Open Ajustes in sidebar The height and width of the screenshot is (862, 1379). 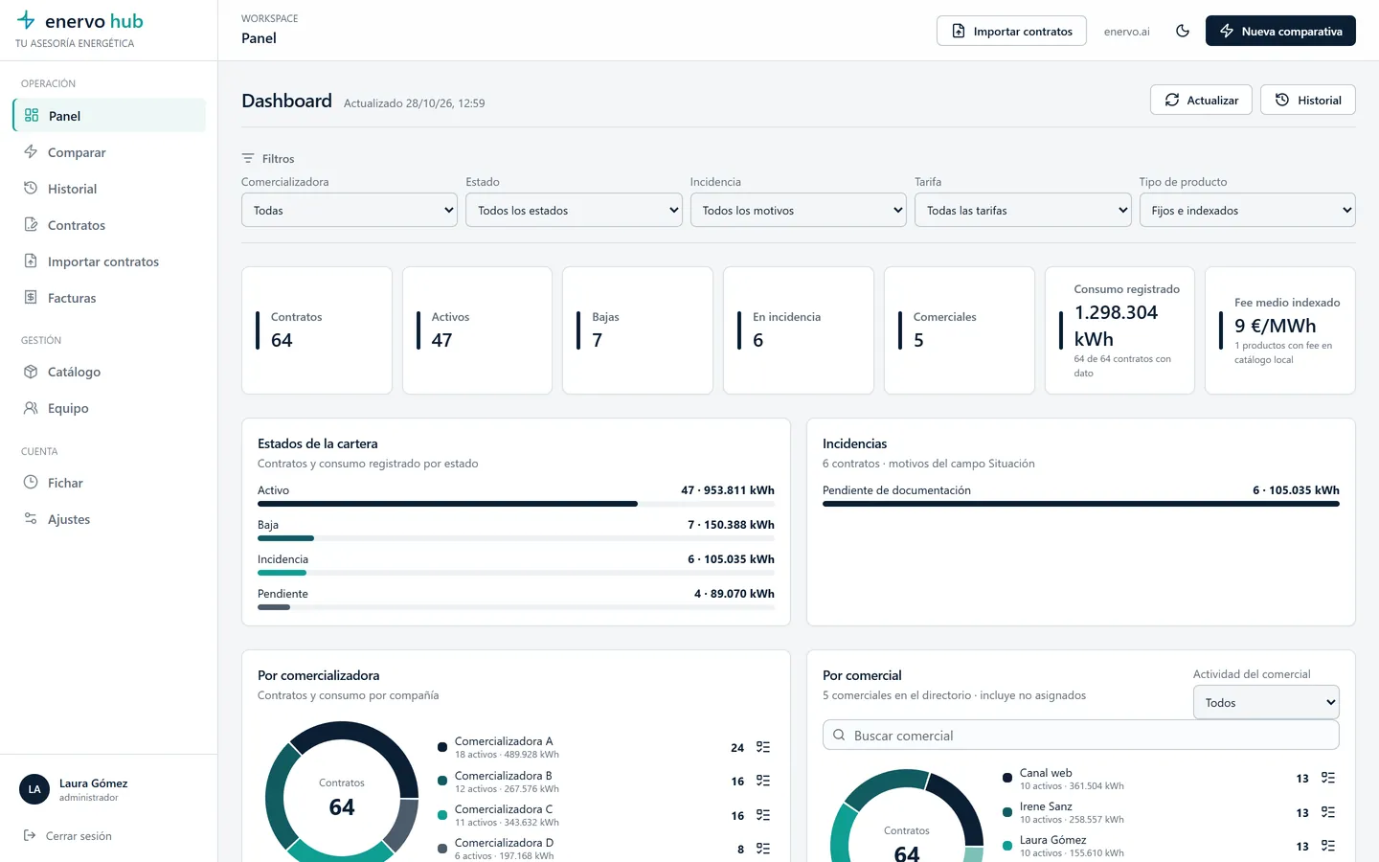click(109, 519)
